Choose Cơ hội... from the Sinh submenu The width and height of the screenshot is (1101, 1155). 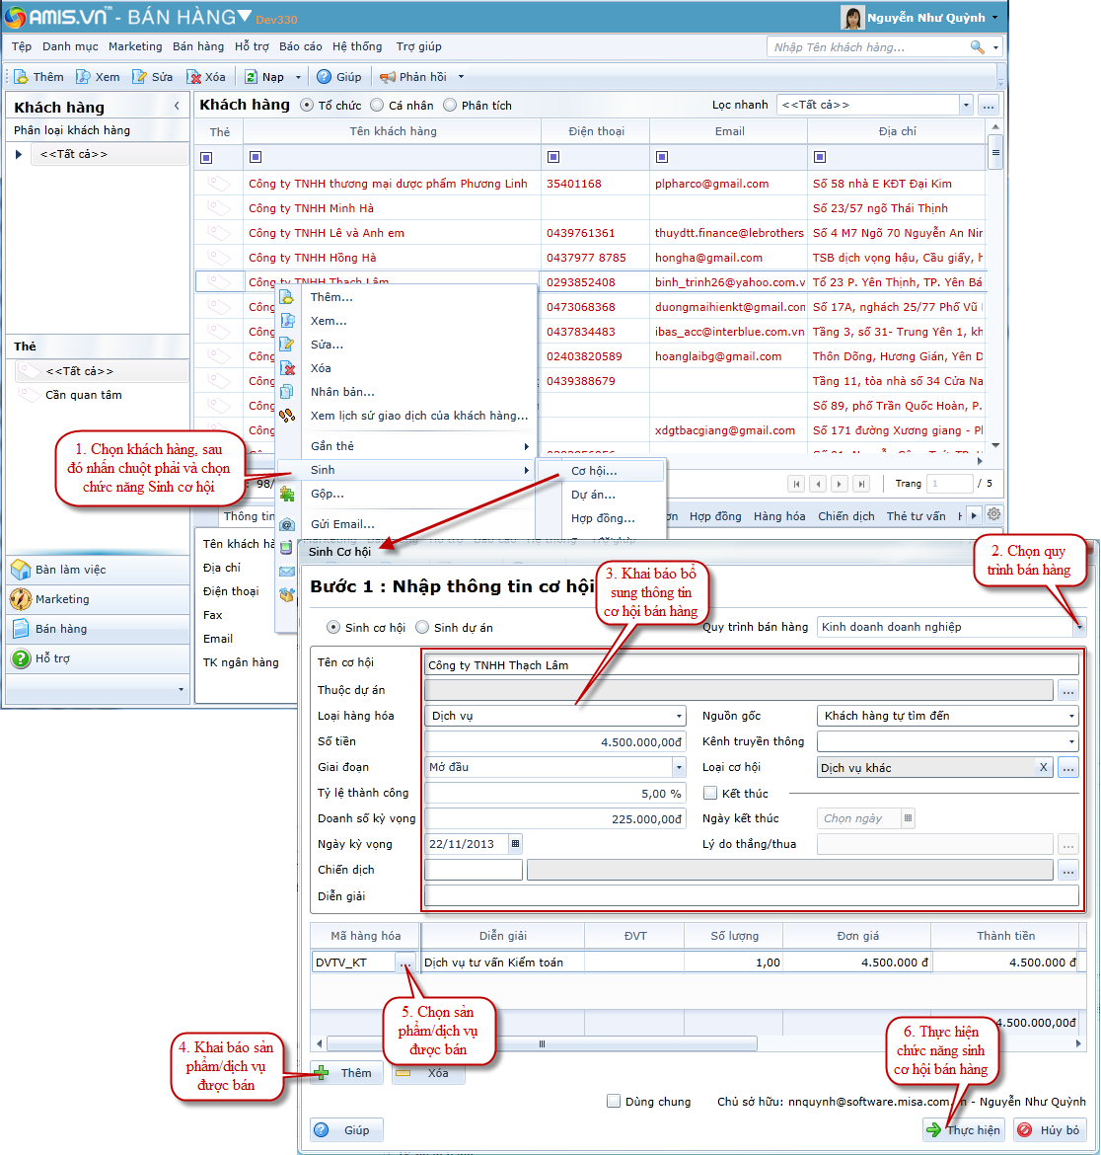594,471
